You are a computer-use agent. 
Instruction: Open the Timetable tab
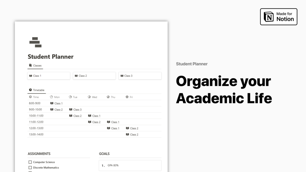coord(37,90)
